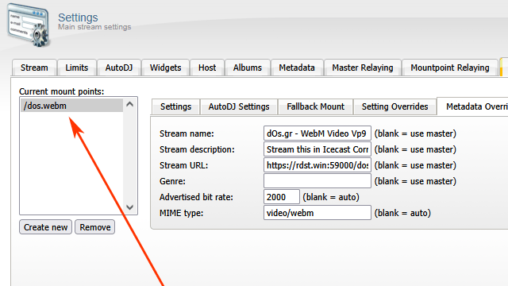The width and height of the screenshot is (508, 286).
Task: Click the Remove mount point button
Action: [x=95, y=227]
